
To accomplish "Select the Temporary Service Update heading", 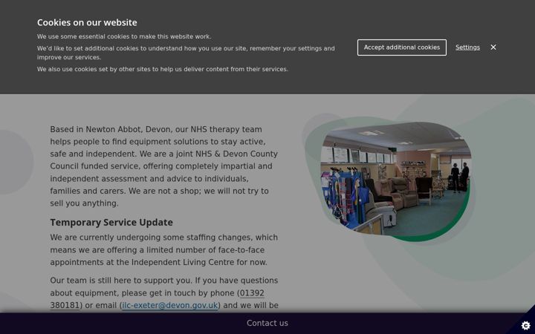I will pos(111,223).
